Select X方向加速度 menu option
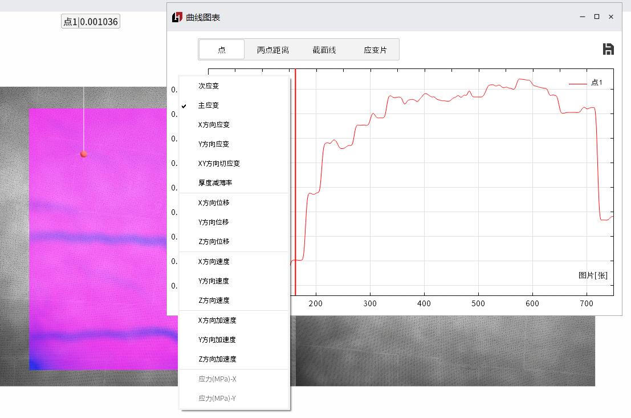This screenshot has width=631, height=418. coord(217,320)
